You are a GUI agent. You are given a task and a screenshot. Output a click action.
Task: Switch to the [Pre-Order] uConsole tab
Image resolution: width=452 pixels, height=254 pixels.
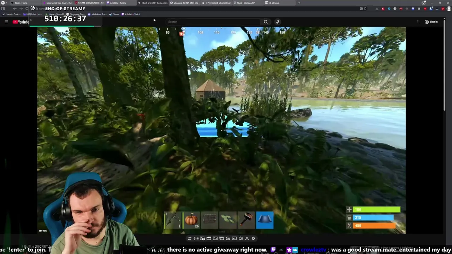point(216,3)
